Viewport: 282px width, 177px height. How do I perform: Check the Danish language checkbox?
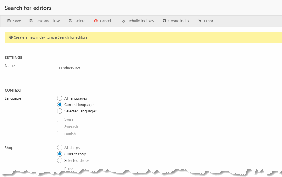(60, 134)
